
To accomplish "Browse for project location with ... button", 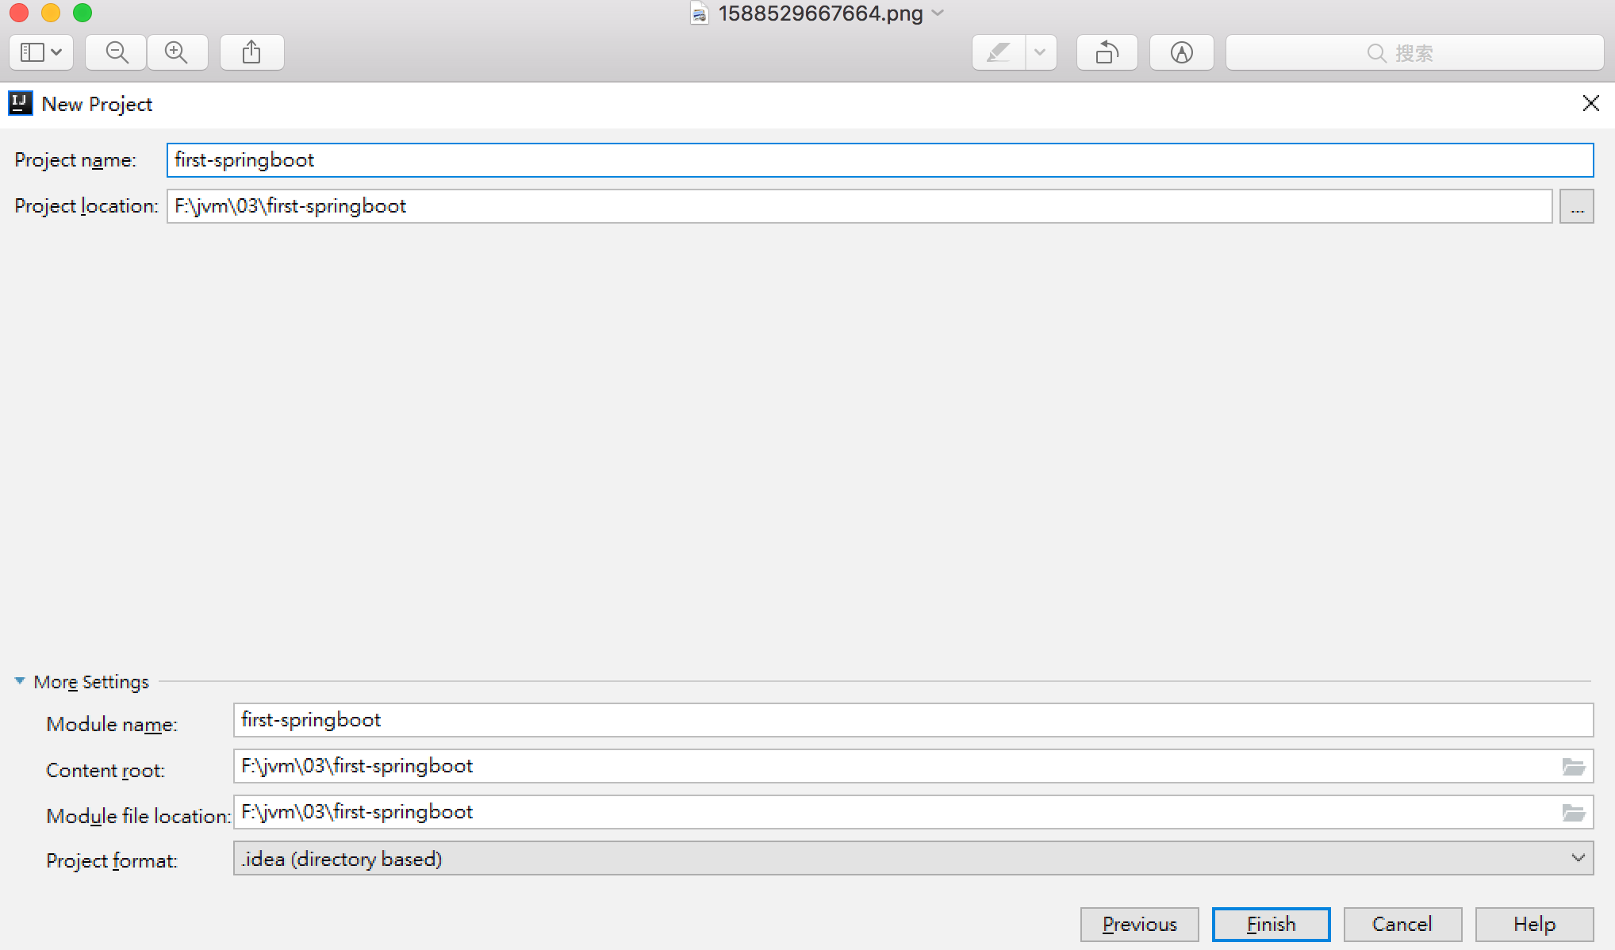I will click(x=1576, y=206).
